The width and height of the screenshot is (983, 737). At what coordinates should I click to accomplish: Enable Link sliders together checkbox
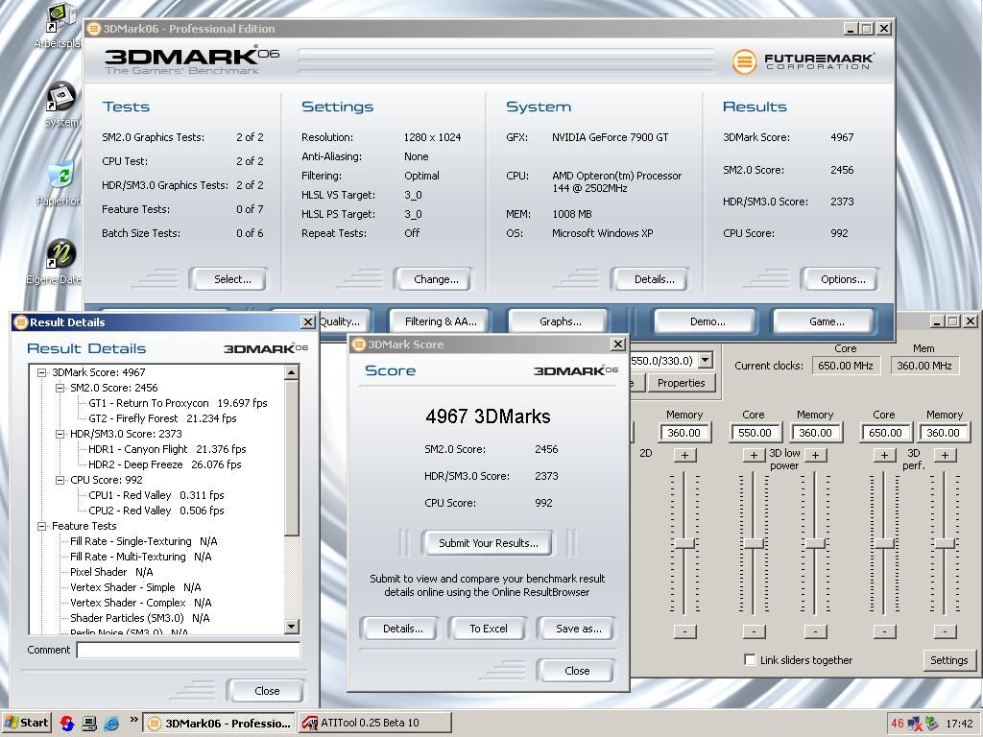(x=750, y=659)
